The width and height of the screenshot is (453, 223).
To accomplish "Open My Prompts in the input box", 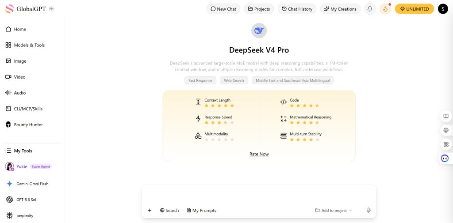I will pos(202,210).
